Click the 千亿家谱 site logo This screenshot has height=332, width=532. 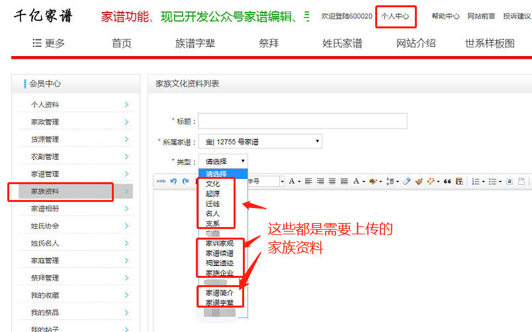pos(43,16)
